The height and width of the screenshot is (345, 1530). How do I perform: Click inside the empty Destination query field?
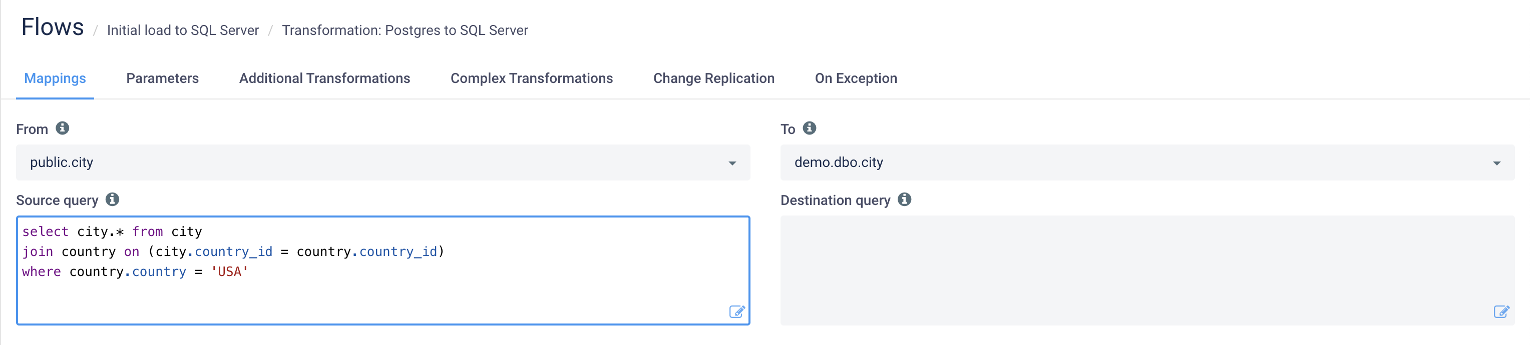pyautogui.click(x=1147, y=270)
